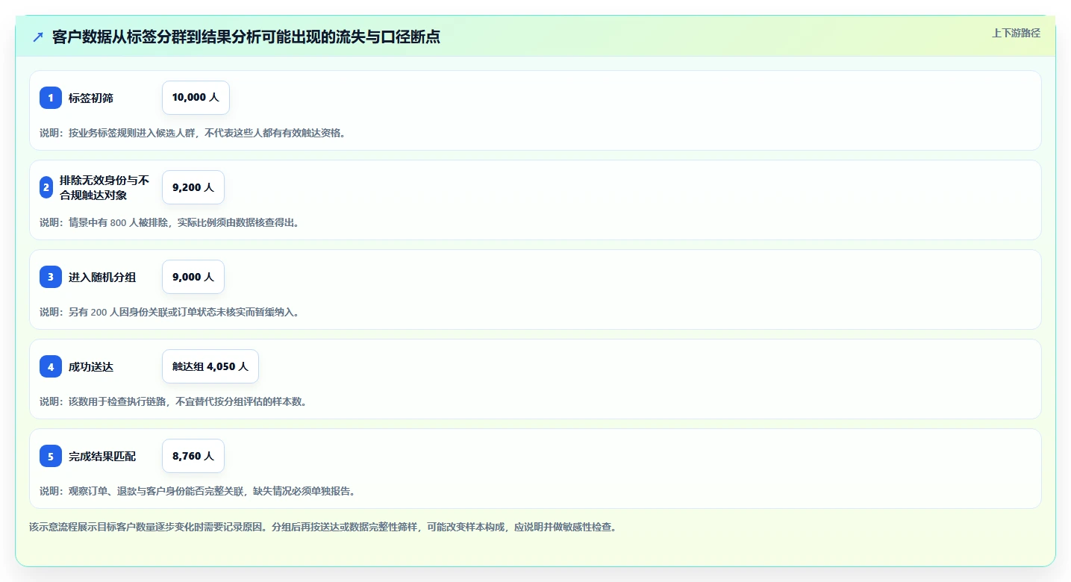Select the 排除无效身份与不合规触达对象 step label
Image resolution: width=1071 pixels, height=582 pixels.
click(x=104, y=187)
